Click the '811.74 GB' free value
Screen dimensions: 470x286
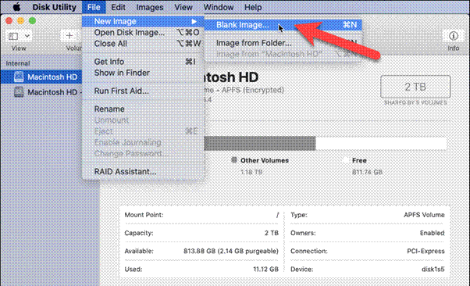pos(368,172)
